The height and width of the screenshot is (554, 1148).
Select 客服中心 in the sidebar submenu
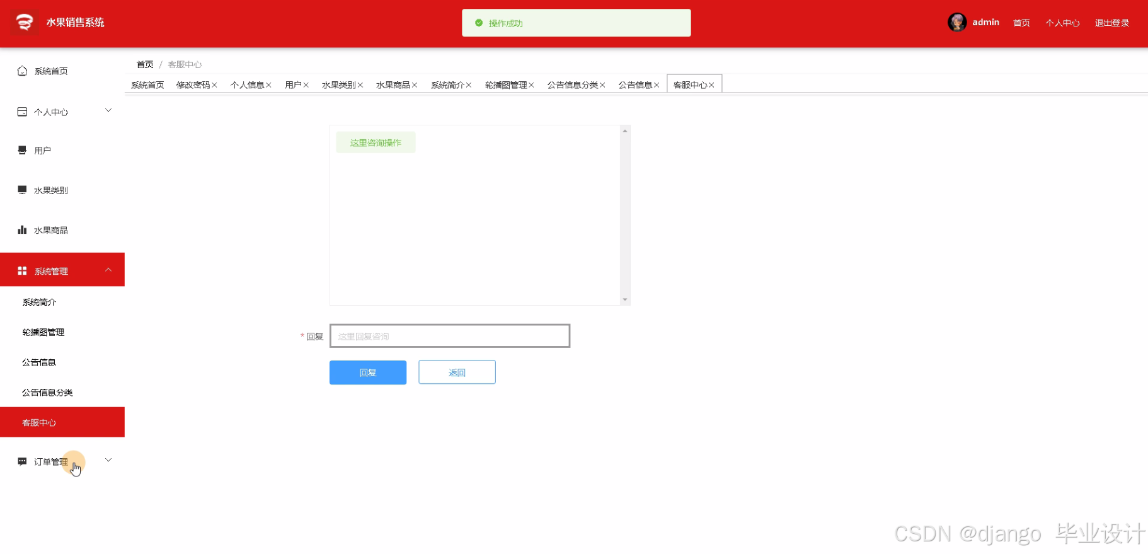click(x=62, y=422)
